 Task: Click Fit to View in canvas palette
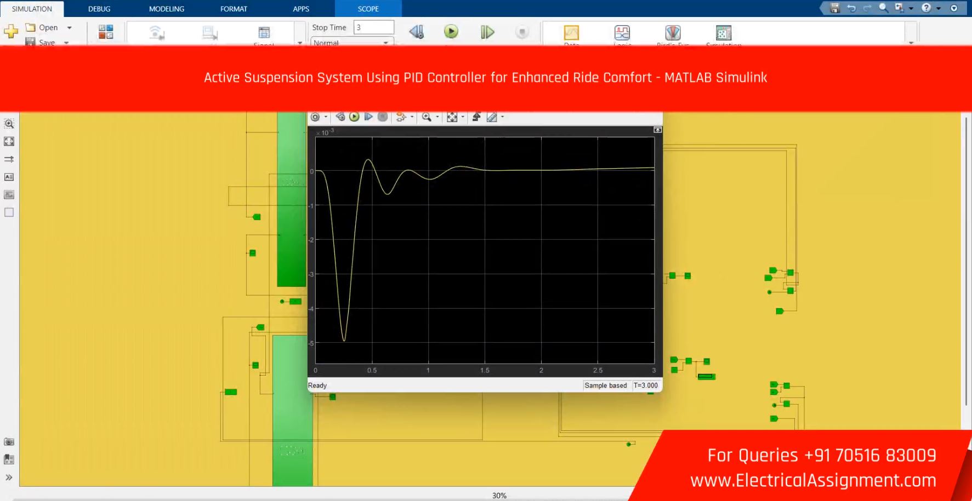(9, 141)
